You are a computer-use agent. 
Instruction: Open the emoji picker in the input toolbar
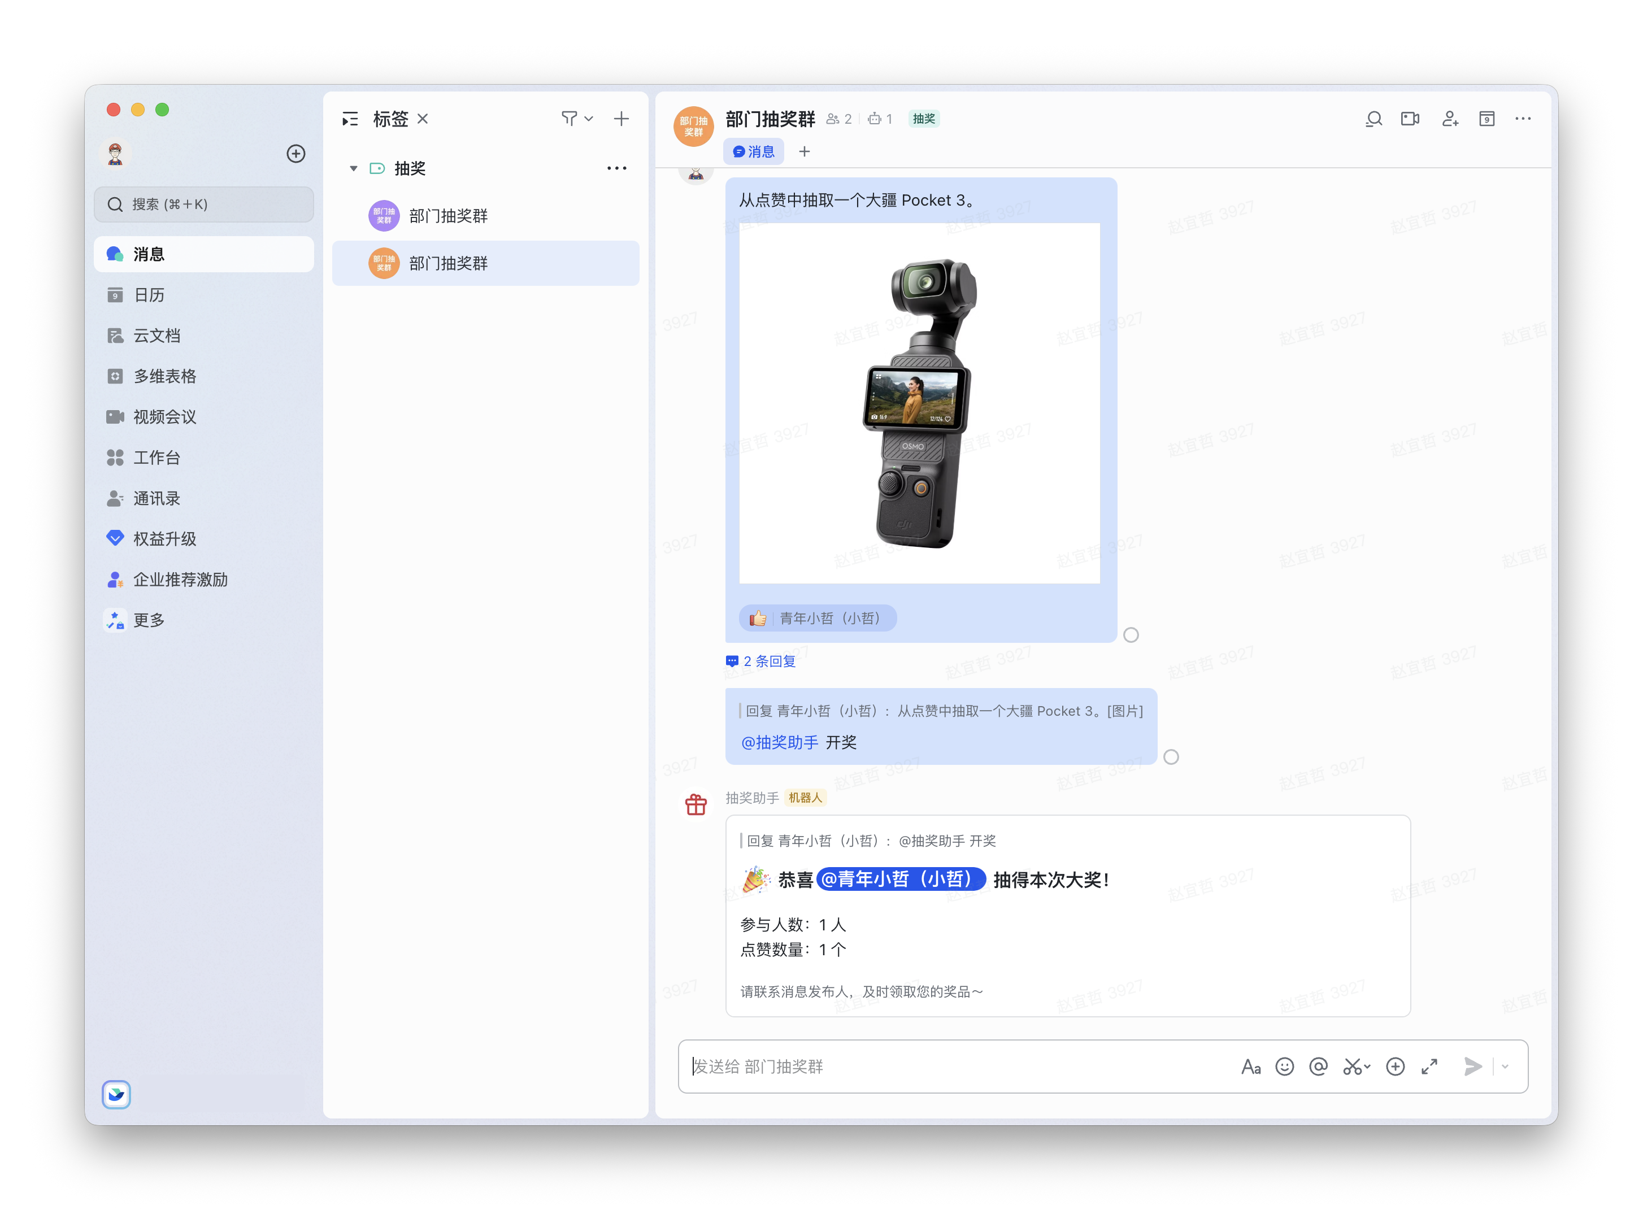click(x=1285, y=1067)
